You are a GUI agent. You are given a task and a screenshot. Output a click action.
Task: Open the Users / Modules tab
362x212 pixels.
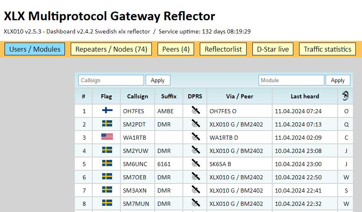[35, 49]
